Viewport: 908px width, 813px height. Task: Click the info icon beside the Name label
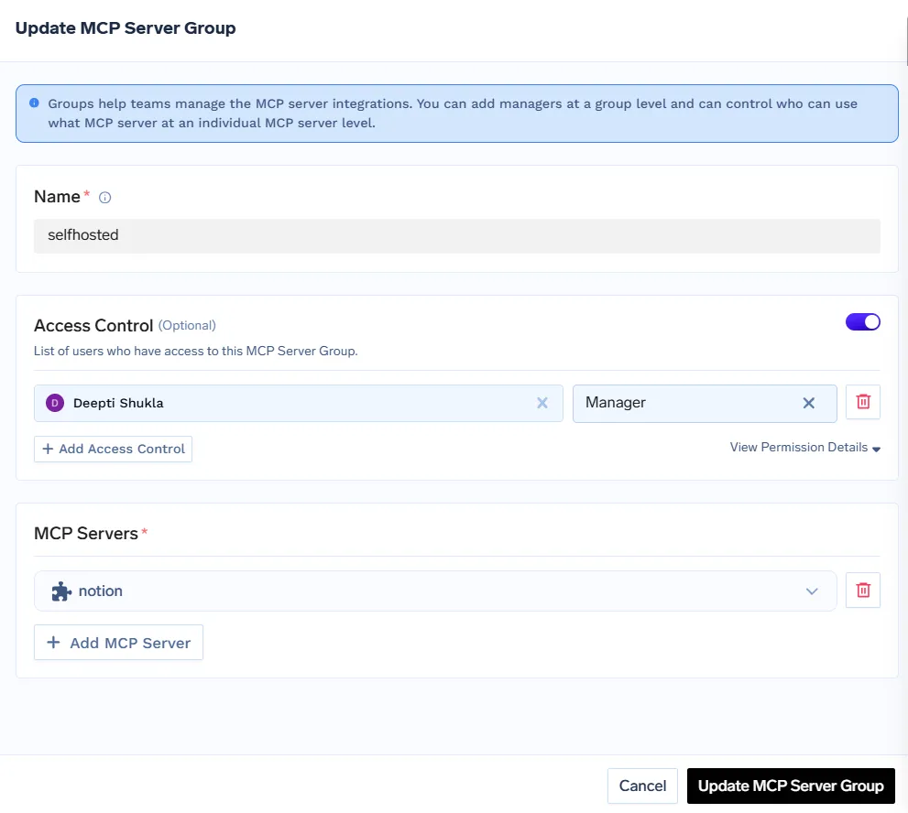[x=104, y=197]
